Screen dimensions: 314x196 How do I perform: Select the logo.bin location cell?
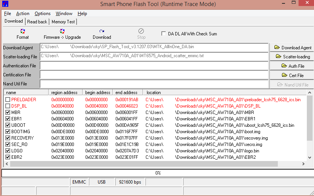click(202, 151)
